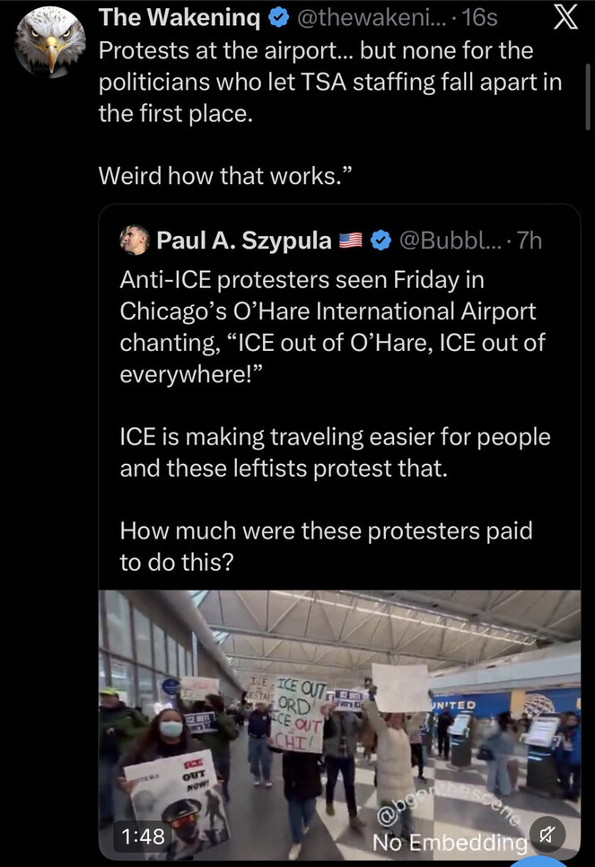Viewport: 595px width, 867px height.
Task: Play the O'Hare airport protest video
Action: (339, 718)
